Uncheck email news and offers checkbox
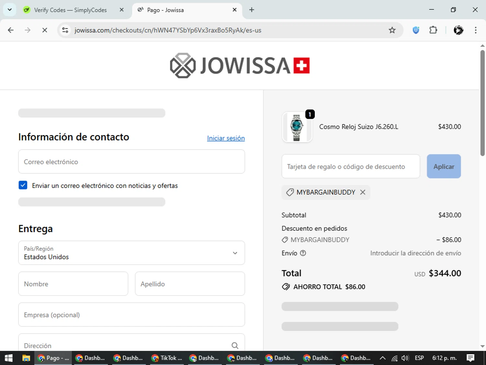Image resolution: width=486 pixels, height=365 pixels. [23, 185]
